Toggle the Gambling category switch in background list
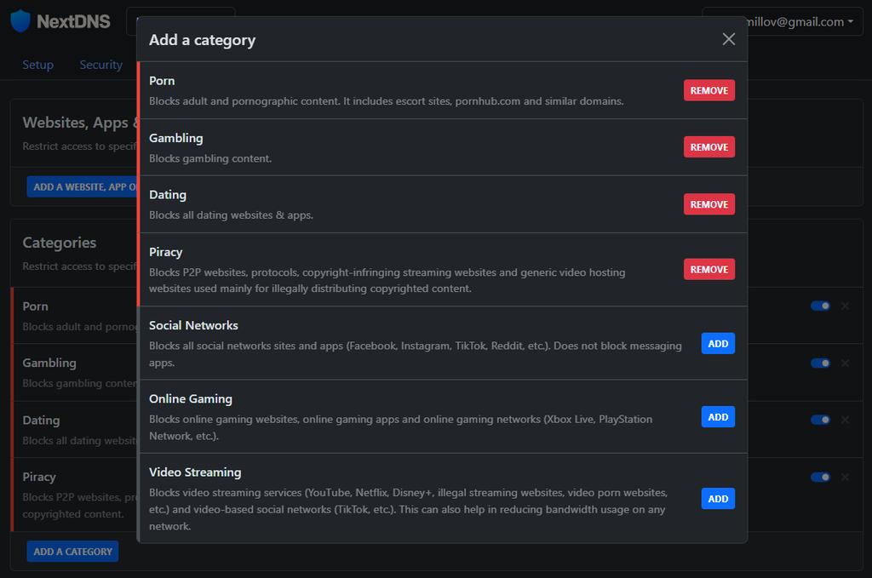The width and height of the screenshot is (872, 578). (x=820, y=363)
